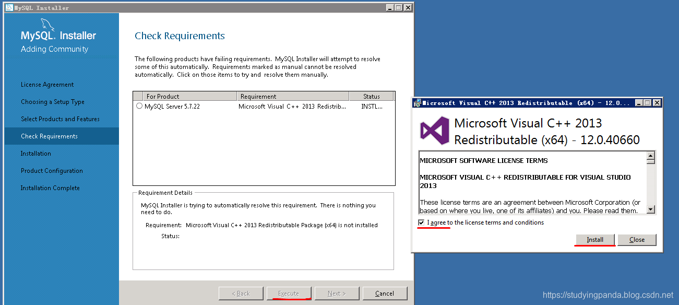Click the Requirement Details group label

pos(165,193)
